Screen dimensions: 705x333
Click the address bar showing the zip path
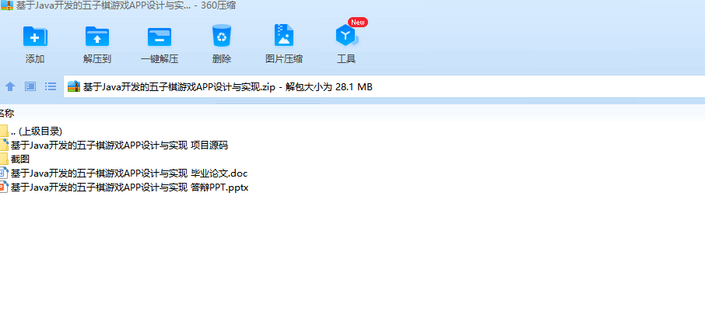click(x=384, y=86)
